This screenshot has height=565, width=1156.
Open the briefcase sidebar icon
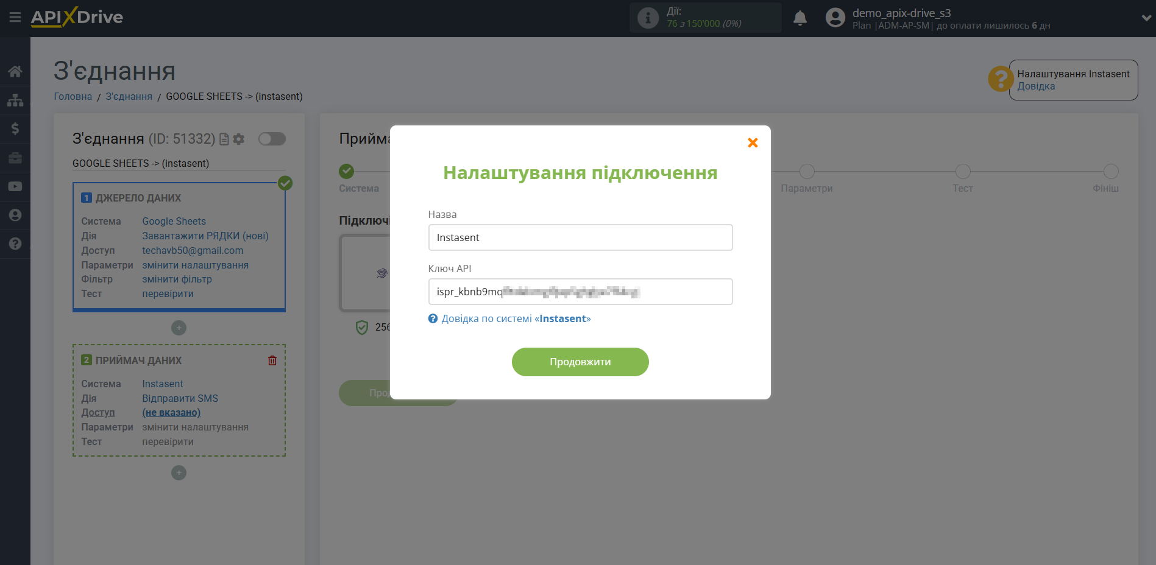[x=15, y=158]
